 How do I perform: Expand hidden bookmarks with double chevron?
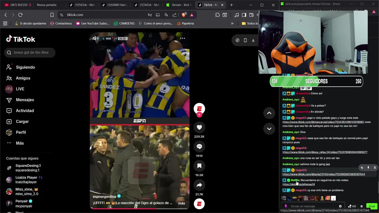coord(232,23)
